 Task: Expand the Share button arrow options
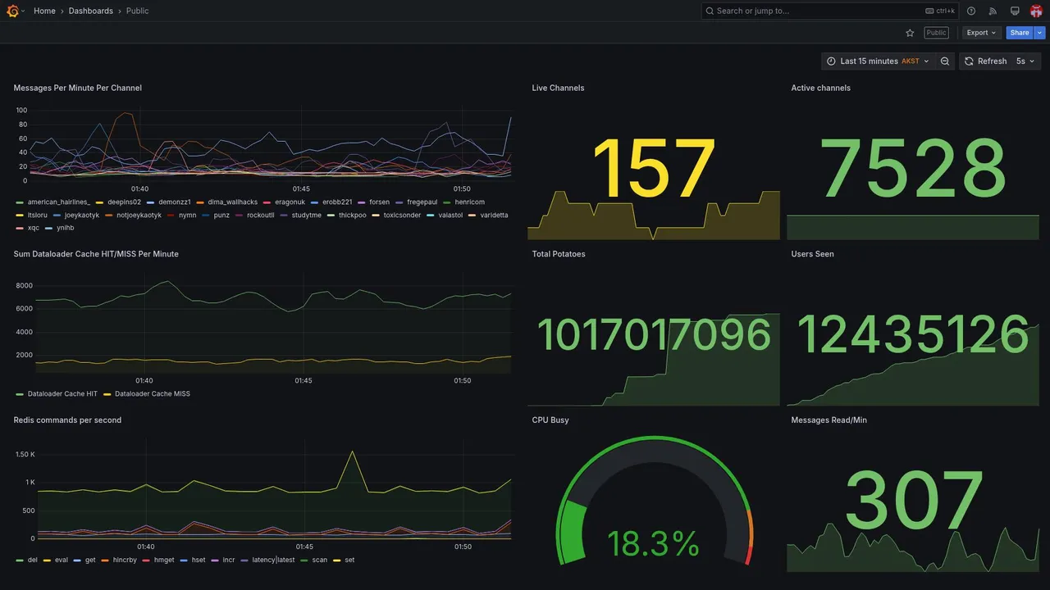(1040, 33)
